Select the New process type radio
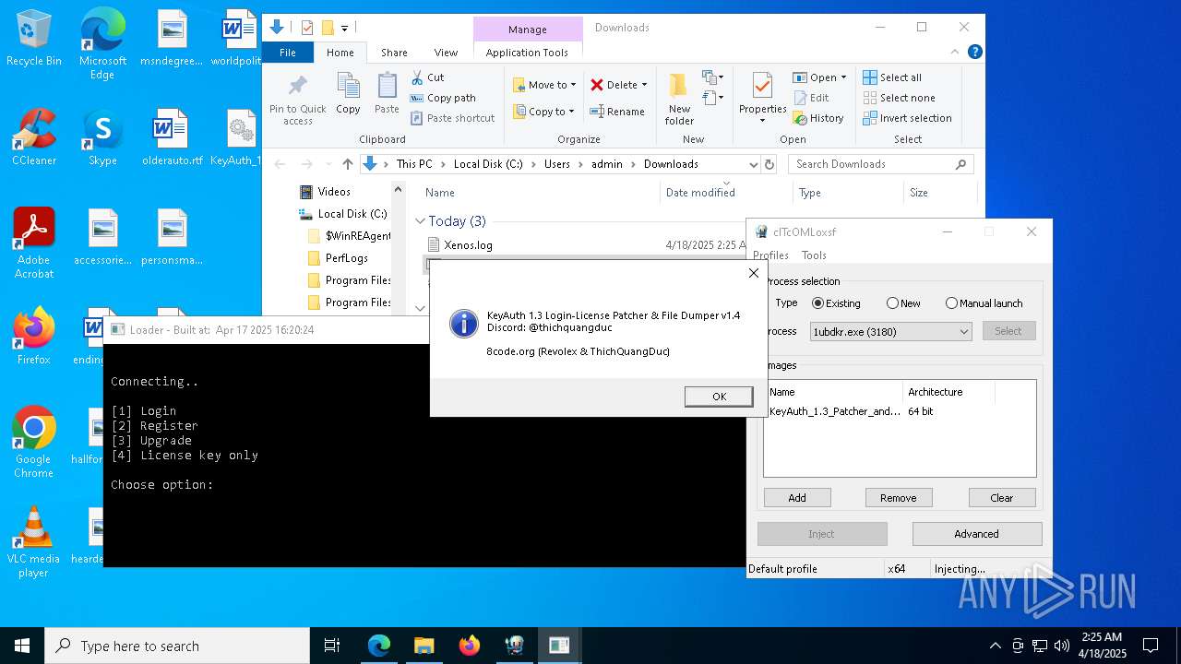This screenshot has width=1181, height=664. click(x=903, y=303)
